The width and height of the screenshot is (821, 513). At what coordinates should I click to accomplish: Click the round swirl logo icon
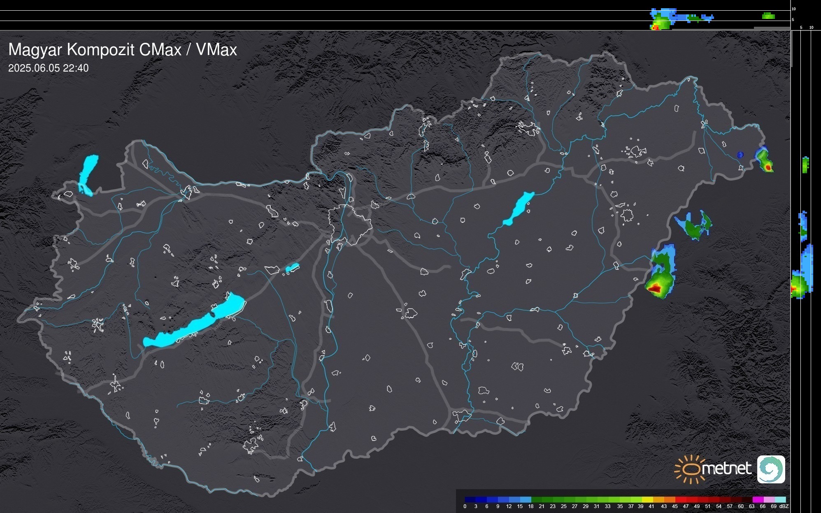771,469
